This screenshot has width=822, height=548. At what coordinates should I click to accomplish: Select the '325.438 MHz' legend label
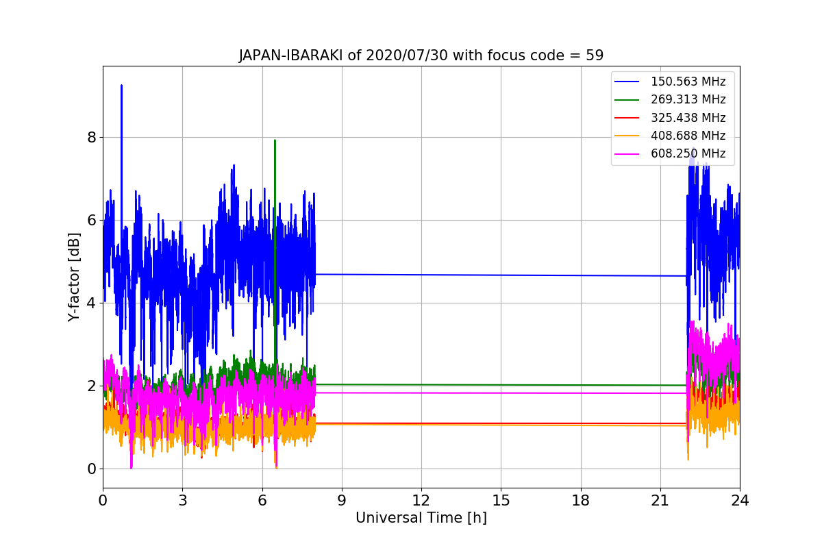click(688, 118)
